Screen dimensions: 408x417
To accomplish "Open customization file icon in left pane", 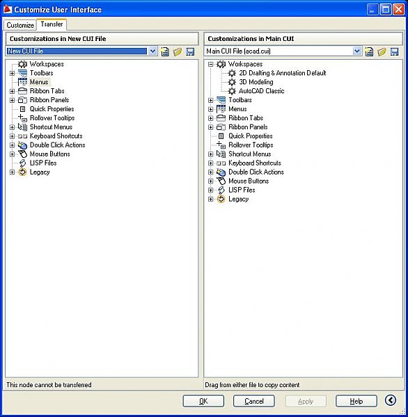I will pyautogui.click(x=178, y=51).
